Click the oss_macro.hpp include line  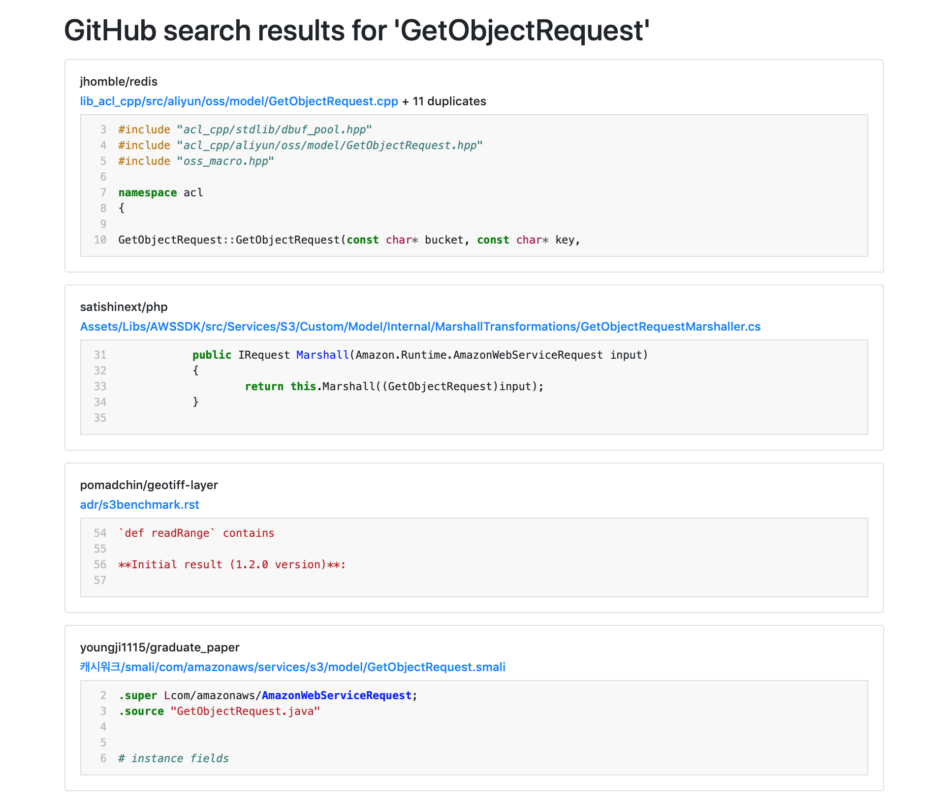click(x=196, y=161)
